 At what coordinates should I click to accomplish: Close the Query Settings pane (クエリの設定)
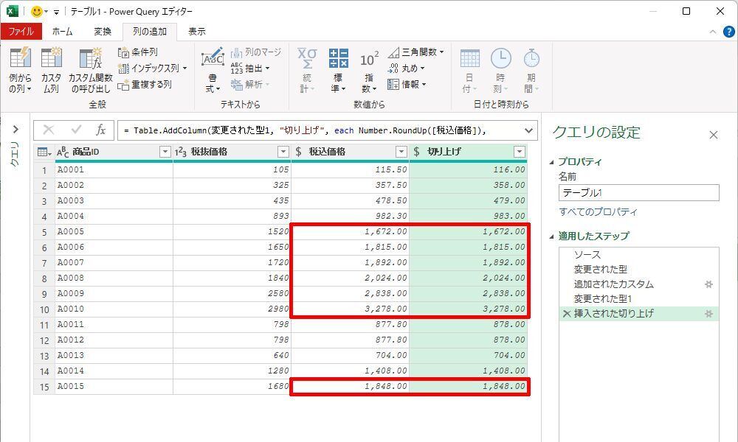click(714, 135)
